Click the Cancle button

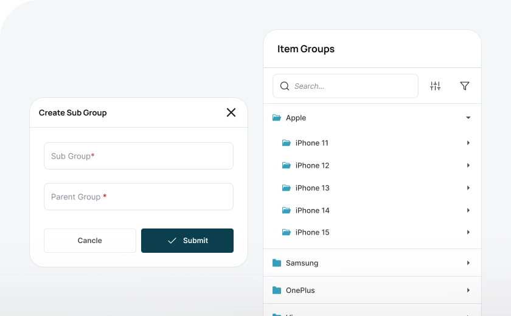90,241
